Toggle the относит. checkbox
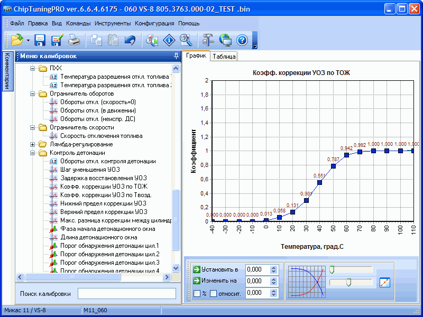This screenshot has width=423, height=317. 213,293
